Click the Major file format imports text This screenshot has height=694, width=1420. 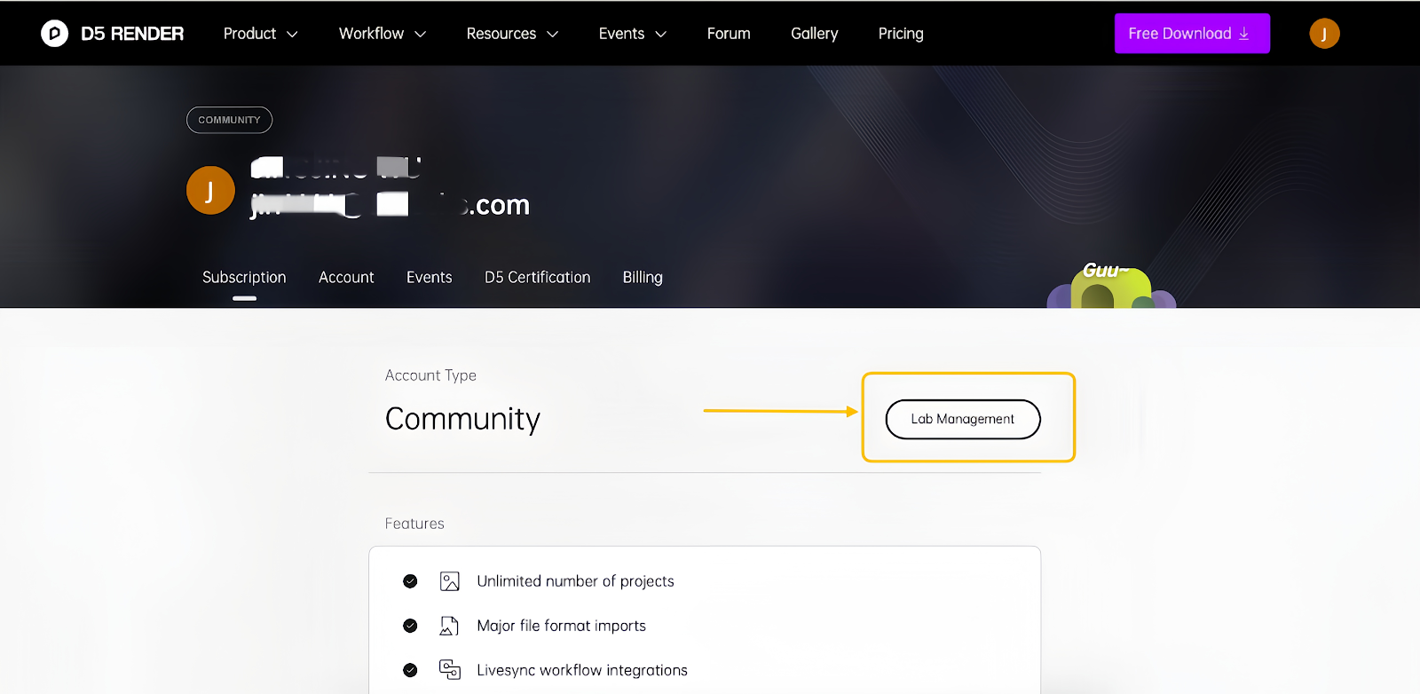click(561, 626)
